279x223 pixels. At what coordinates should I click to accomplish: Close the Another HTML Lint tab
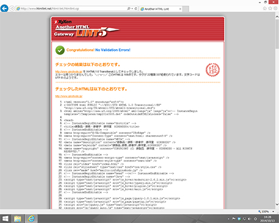point(180,9)
